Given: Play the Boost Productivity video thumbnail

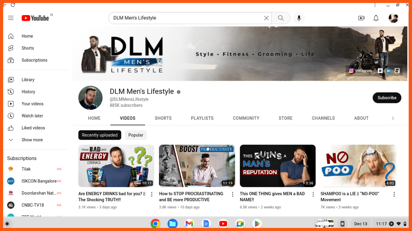Looking at the screenshot, I should point(197,166).
